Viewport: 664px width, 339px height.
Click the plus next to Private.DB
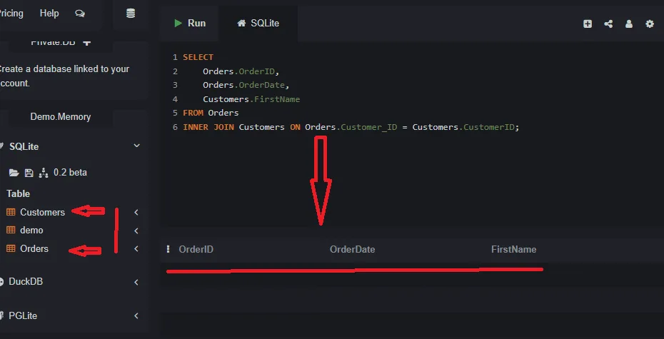click(87, 42)
